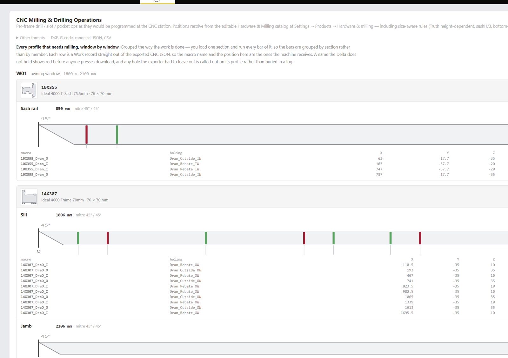Click the 10X355 T-Sash profile thumbnail

(29, 90)
